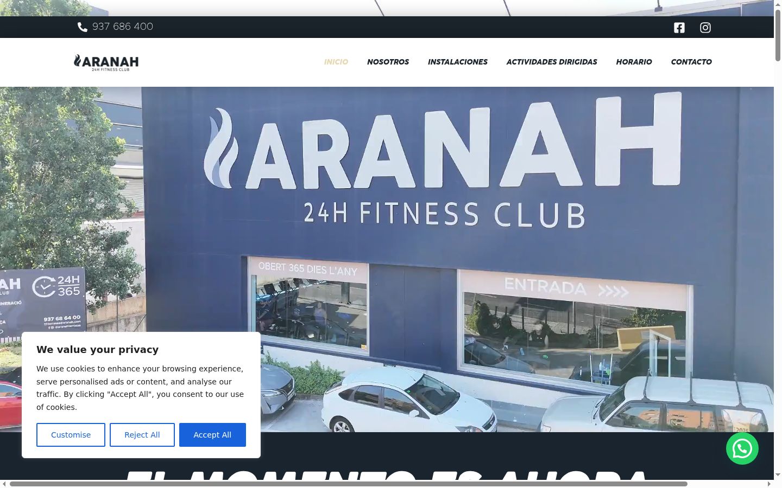
Task: Click the scroll left arrow
Action: [4, 484]
